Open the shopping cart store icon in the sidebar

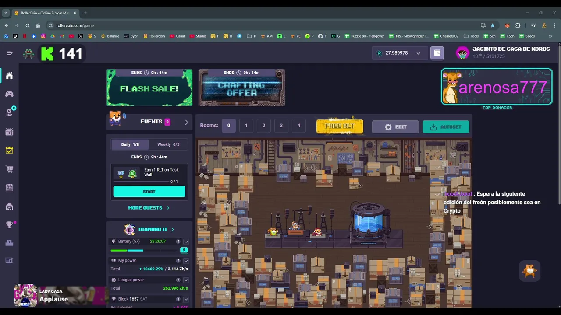[9, 169]
